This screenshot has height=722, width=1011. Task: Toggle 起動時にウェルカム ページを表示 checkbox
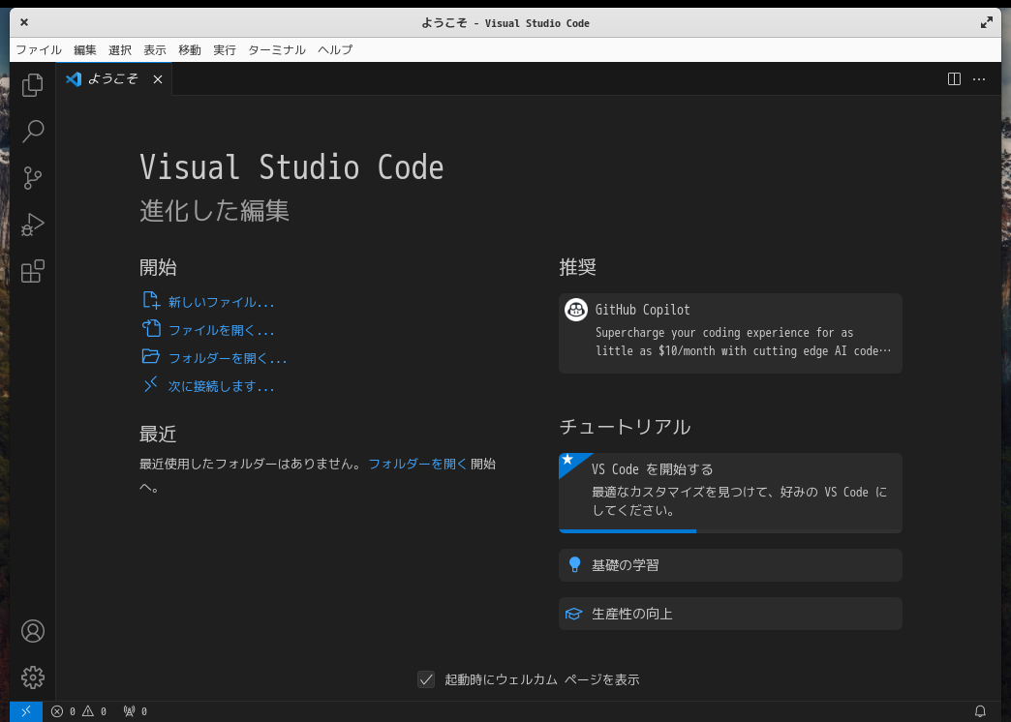tap(426, 679)
